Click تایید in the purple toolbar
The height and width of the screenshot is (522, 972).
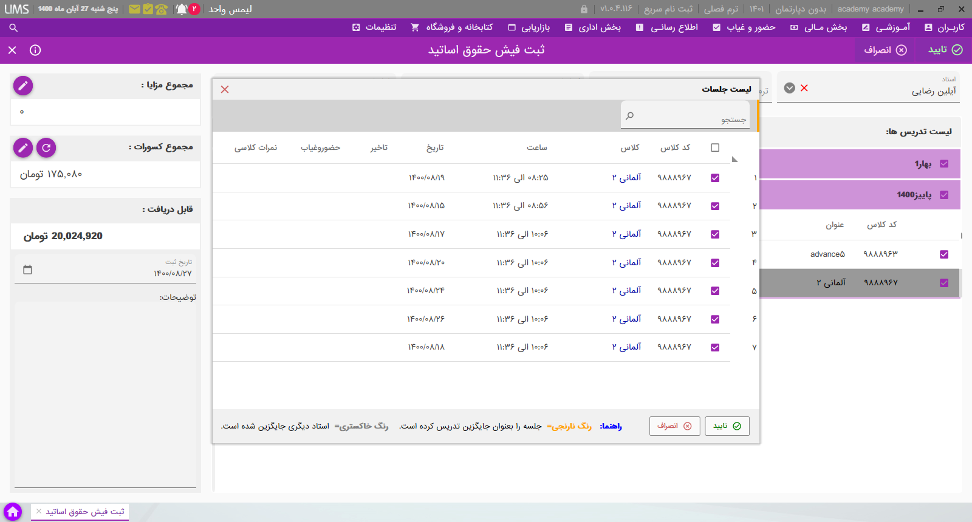(x=945, y=50)
